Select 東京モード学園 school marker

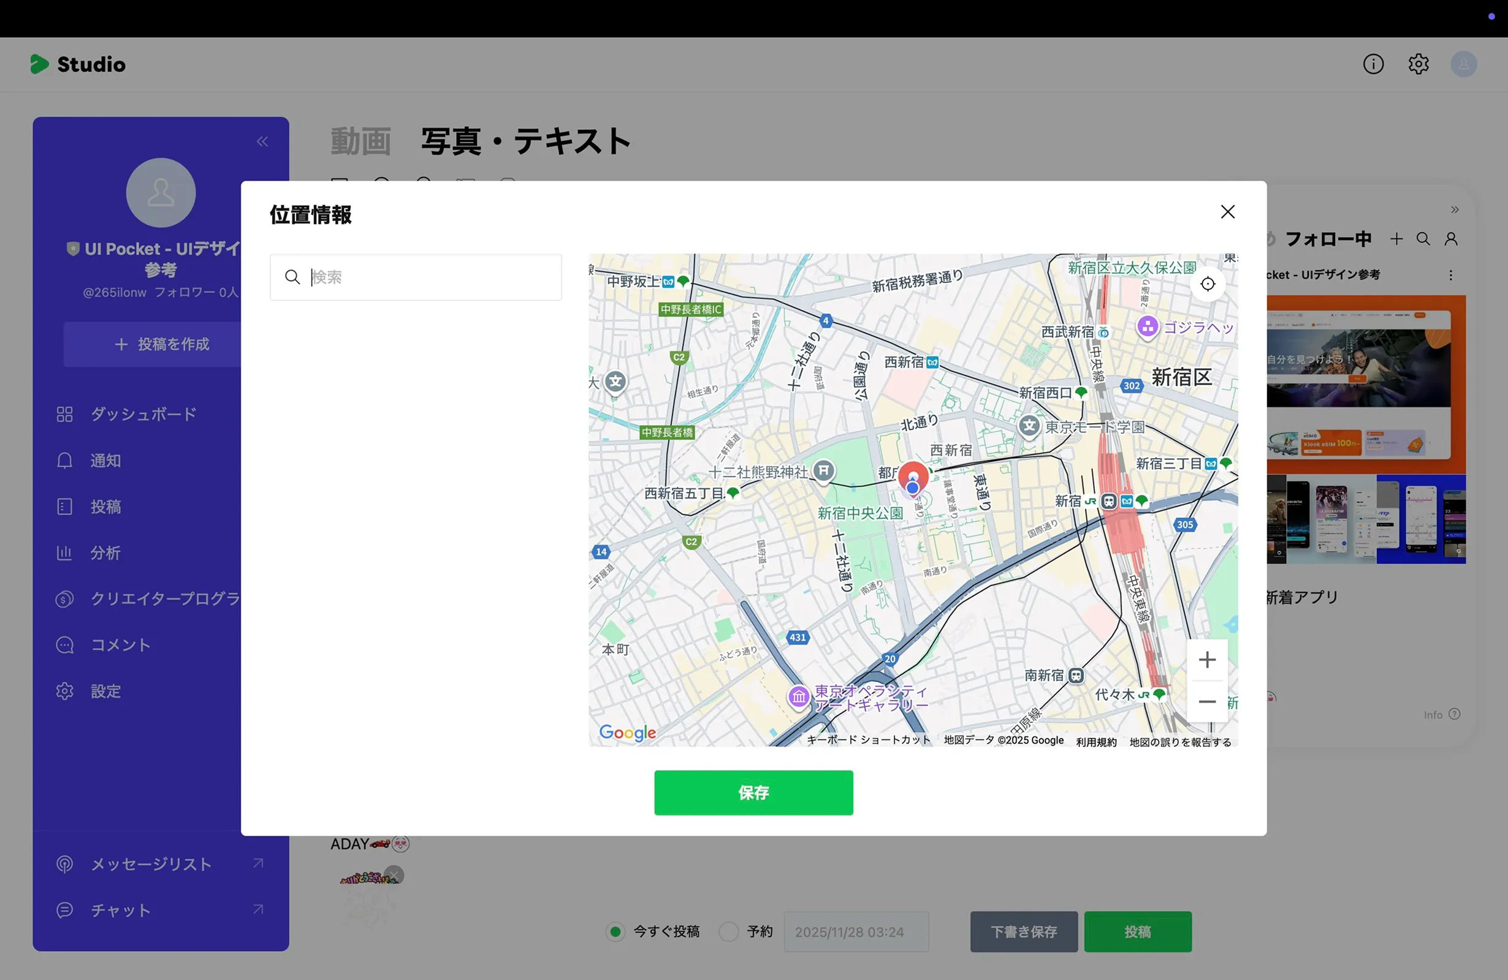tap(1030, 426)
